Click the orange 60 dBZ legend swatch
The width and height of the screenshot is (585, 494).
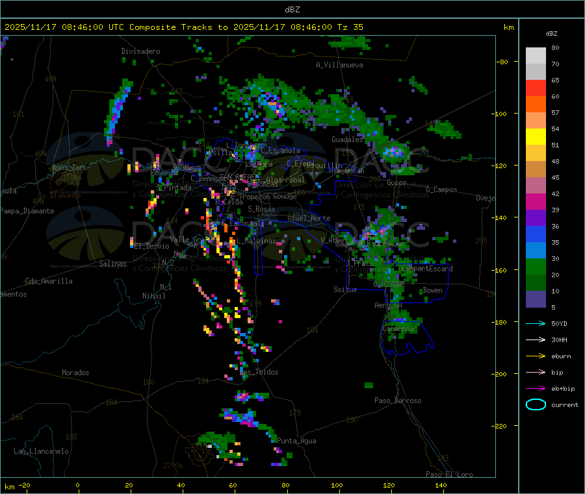(536, 105)
